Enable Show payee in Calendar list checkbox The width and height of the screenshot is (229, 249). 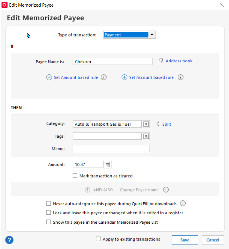click(x=49, y=222)
